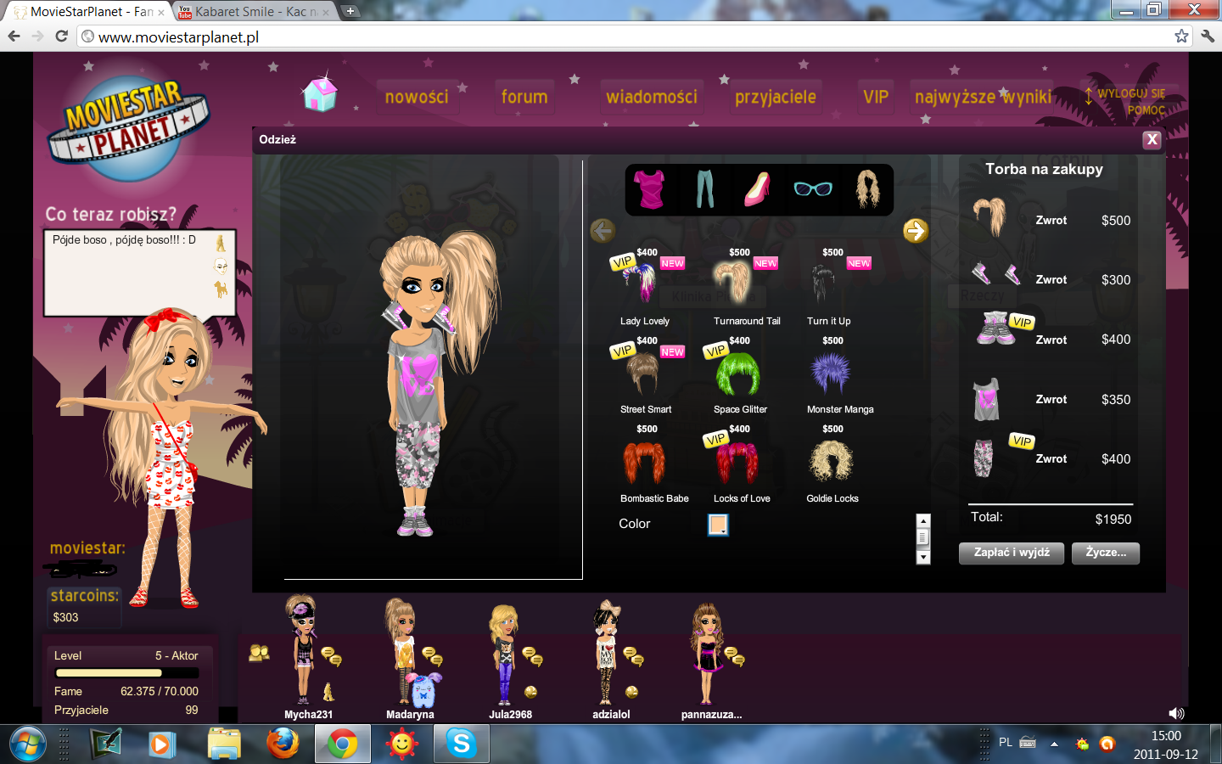Bookmark page with star icon
This screenshot has width=1222, height=764.
[x=1181, y=37]
